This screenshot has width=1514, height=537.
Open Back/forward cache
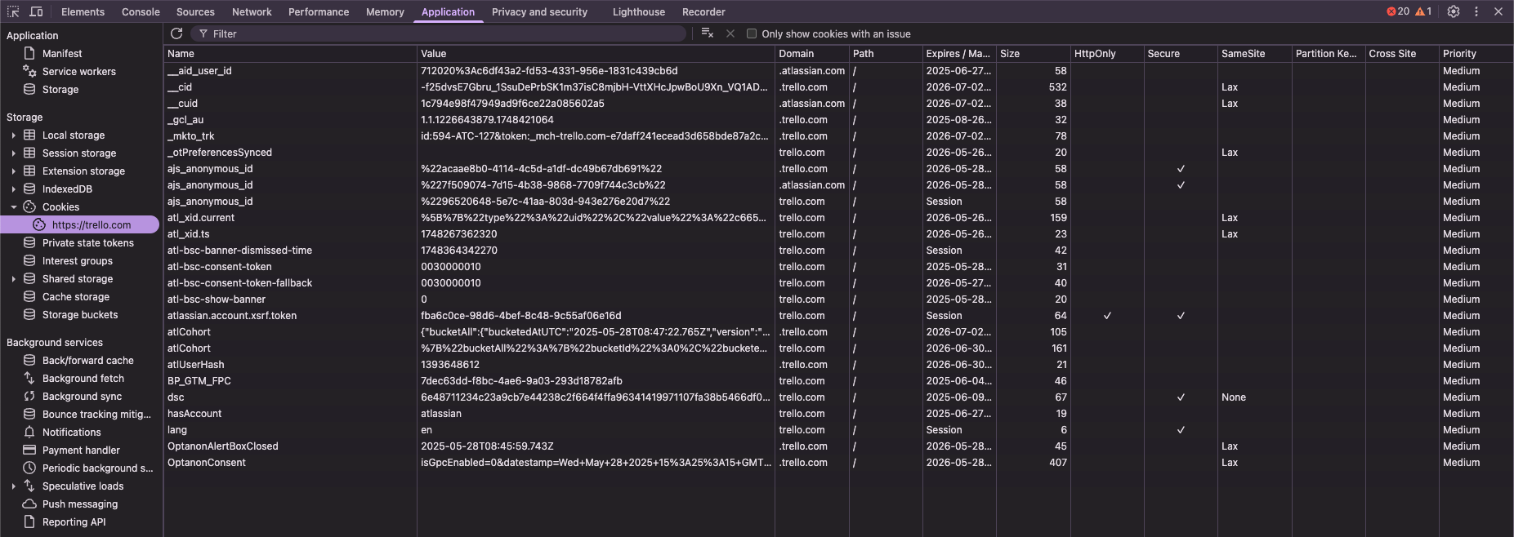coord(87,361)
